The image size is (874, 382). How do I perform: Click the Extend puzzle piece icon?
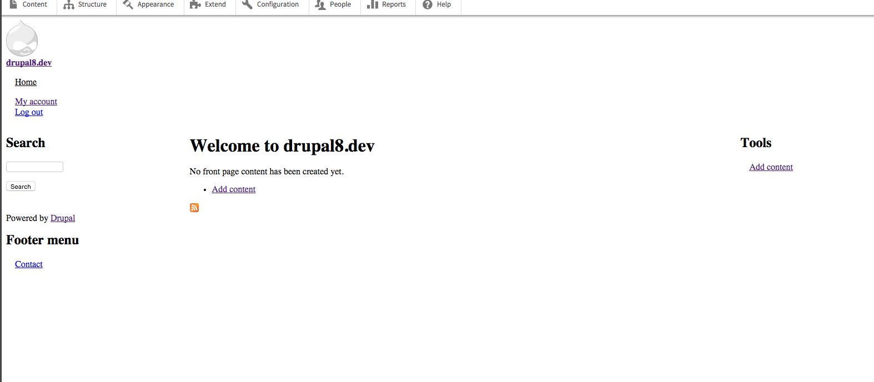click(x=195, y=4)
